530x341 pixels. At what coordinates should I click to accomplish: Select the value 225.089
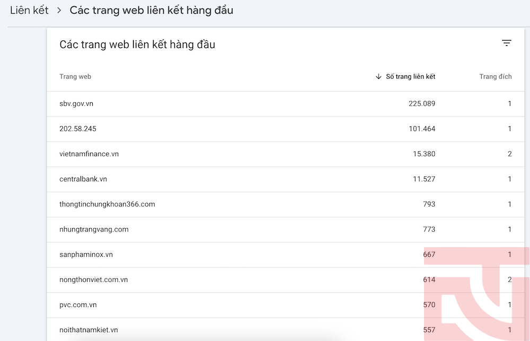tap(422, 104)
